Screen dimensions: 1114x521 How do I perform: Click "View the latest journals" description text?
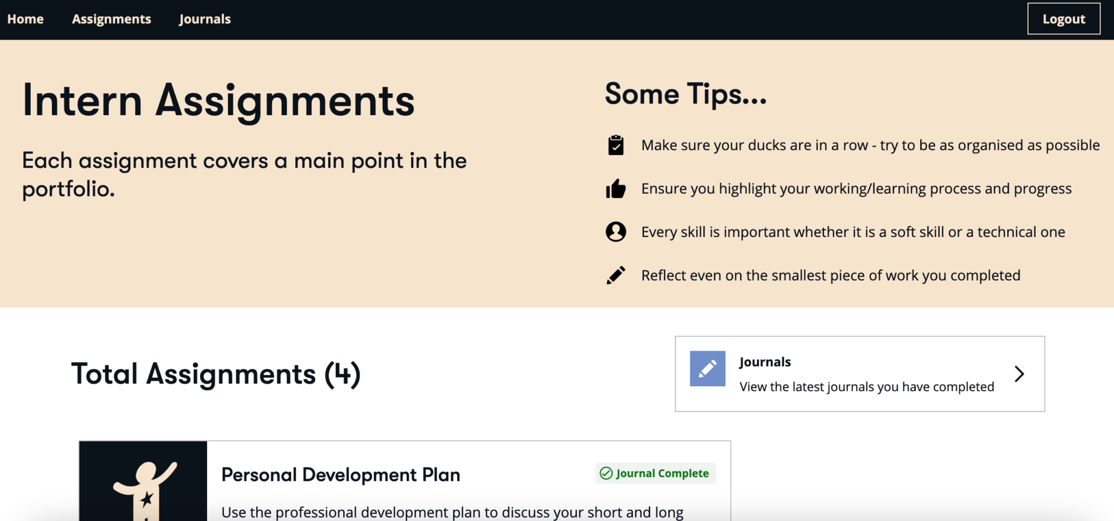[x=866, y=387]
